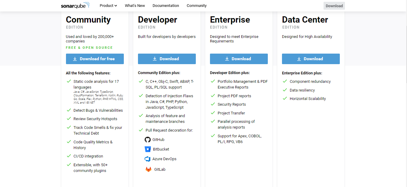
Task: Click the GitHub label text
Action: [x=158, y=140]
